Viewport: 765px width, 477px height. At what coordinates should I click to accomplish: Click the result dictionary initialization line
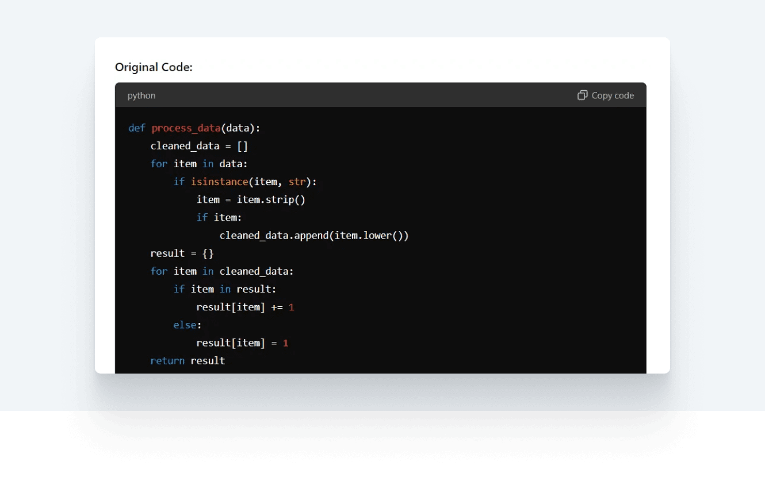(181, 253)
